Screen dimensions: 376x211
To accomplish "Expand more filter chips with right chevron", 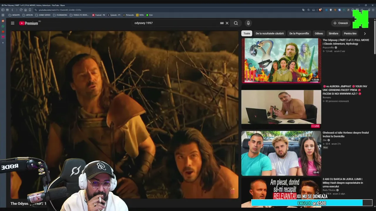I will 365,33.
